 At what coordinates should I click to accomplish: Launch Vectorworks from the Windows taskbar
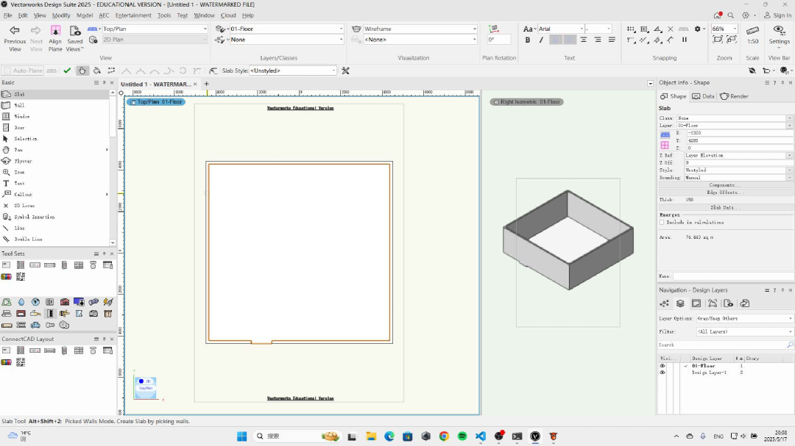coord(535,436)
